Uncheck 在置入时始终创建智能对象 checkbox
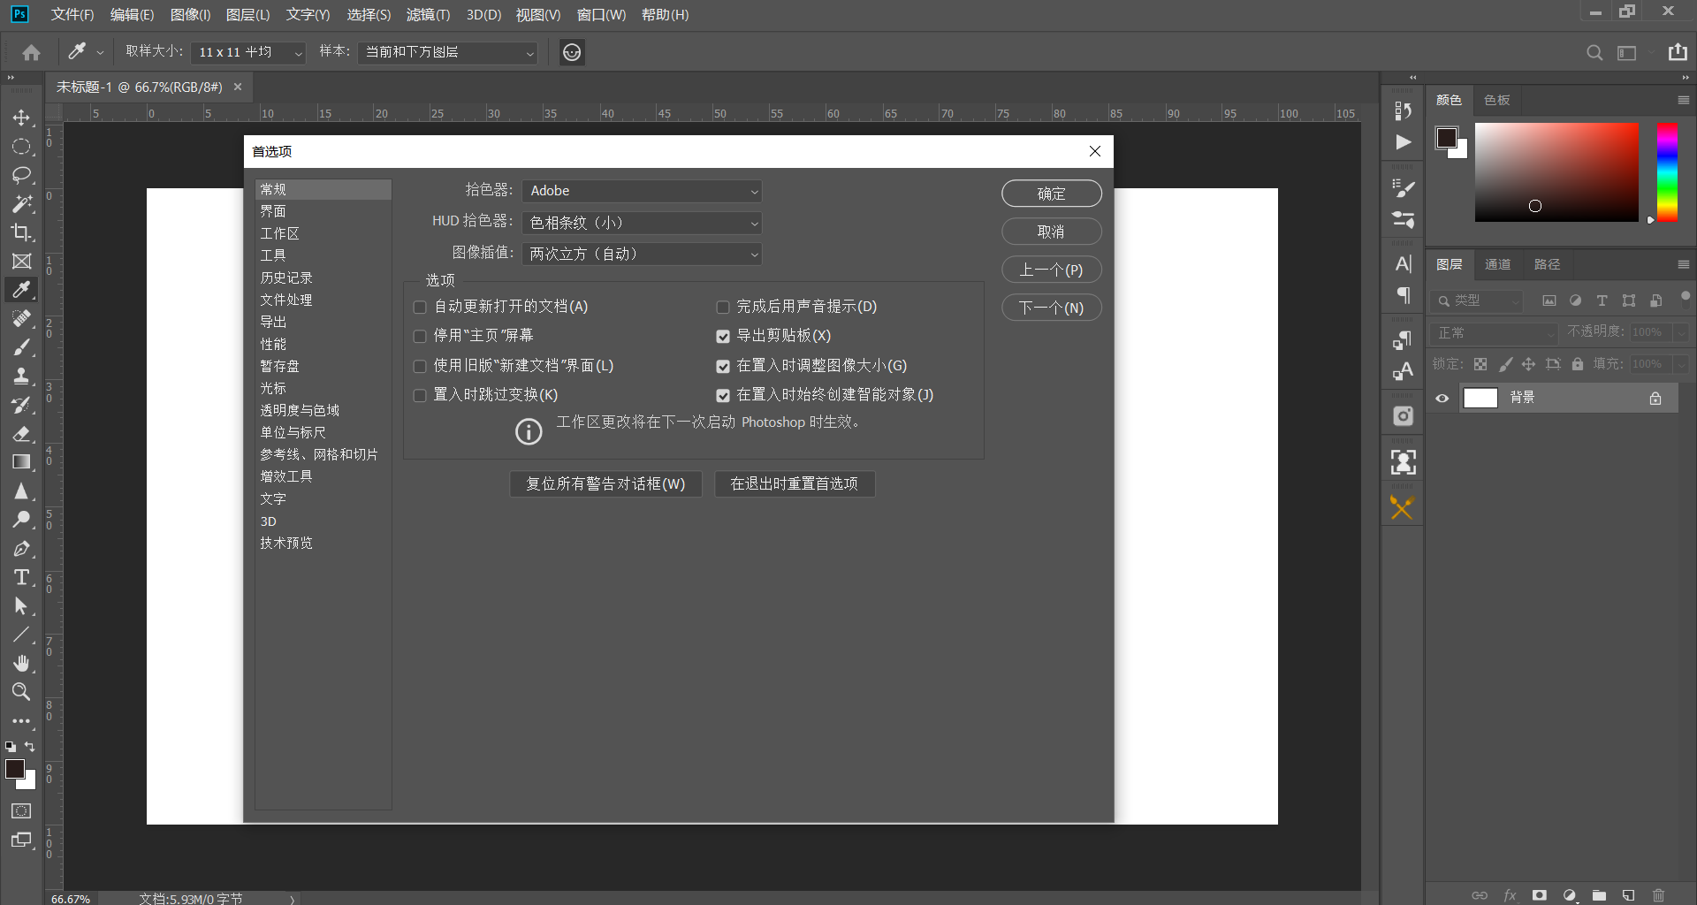Screen dimensions: 1697x905 tap(723, 395)
